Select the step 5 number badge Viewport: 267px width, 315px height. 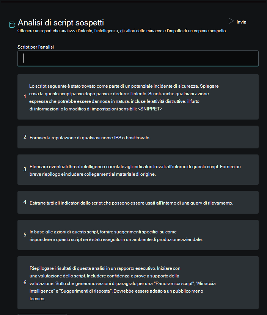click(25, 235)
